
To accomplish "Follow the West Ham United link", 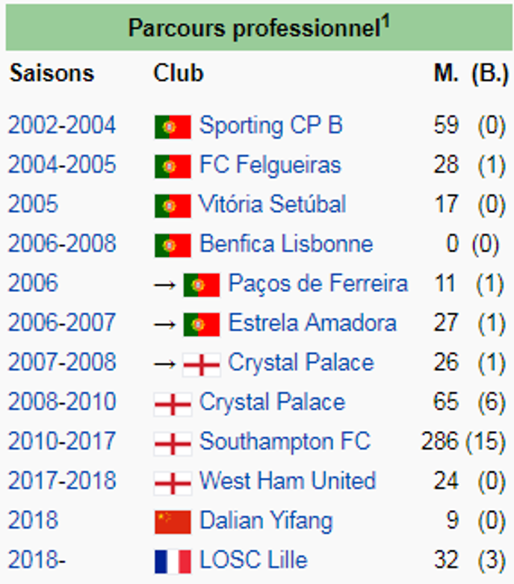I will [x=288, y=480].
